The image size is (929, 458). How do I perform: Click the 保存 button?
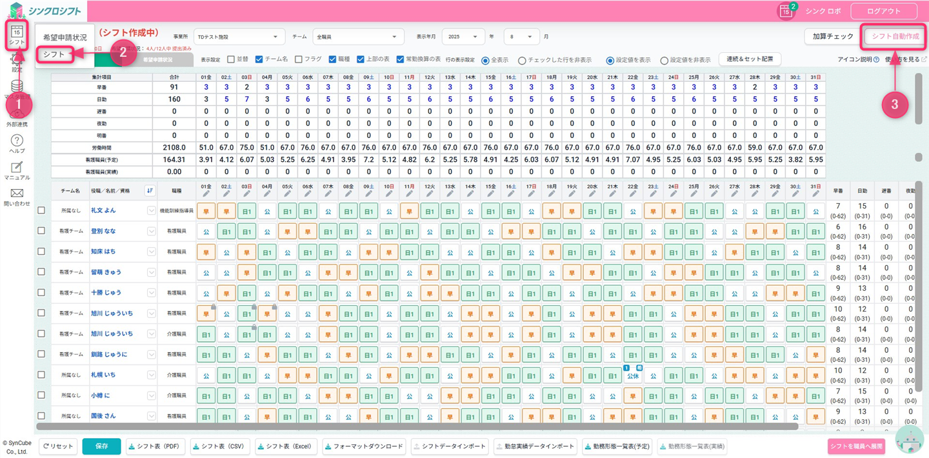pos(101,446)
